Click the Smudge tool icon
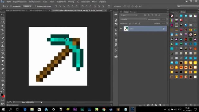The image size is (199, 112). (x=2, y=61)
